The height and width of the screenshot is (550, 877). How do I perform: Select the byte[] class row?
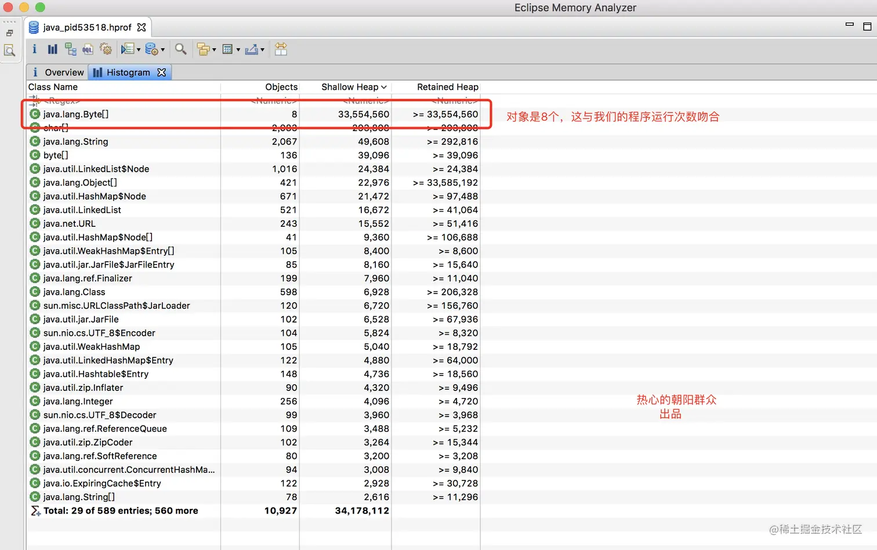point(253,155)
